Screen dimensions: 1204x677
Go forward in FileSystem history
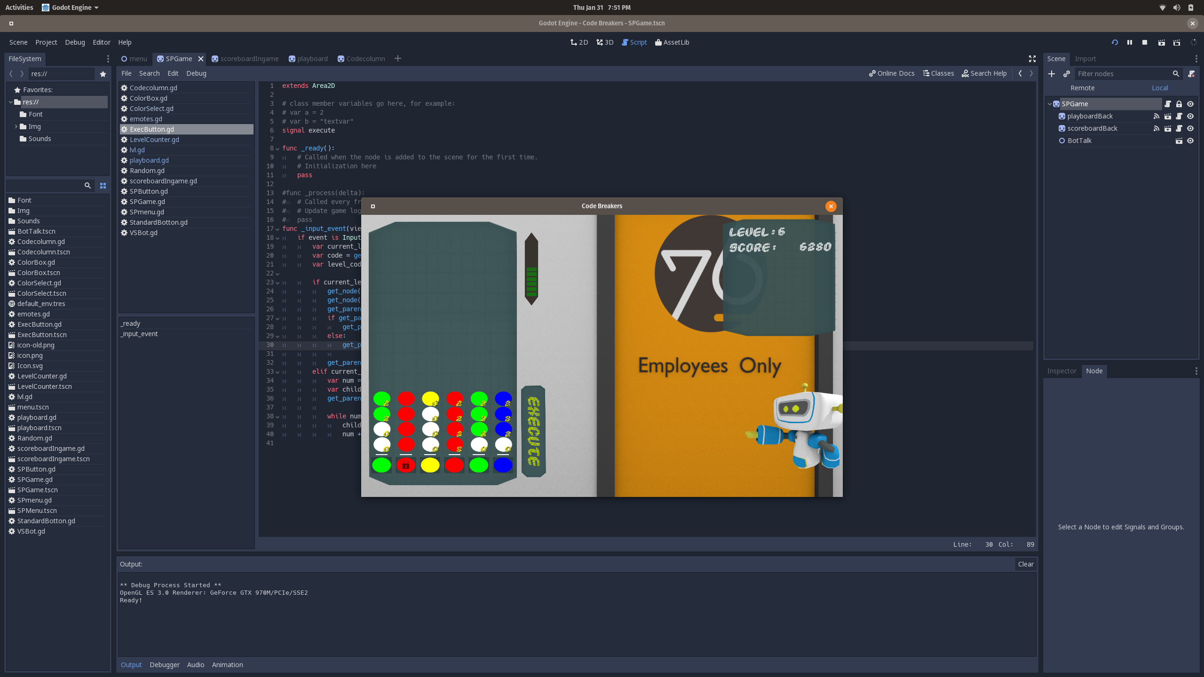tap(22, 74)
